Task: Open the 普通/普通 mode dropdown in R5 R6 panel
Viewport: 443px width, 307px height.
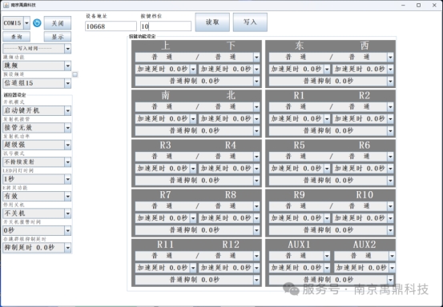Action: (x=331, y=157)
